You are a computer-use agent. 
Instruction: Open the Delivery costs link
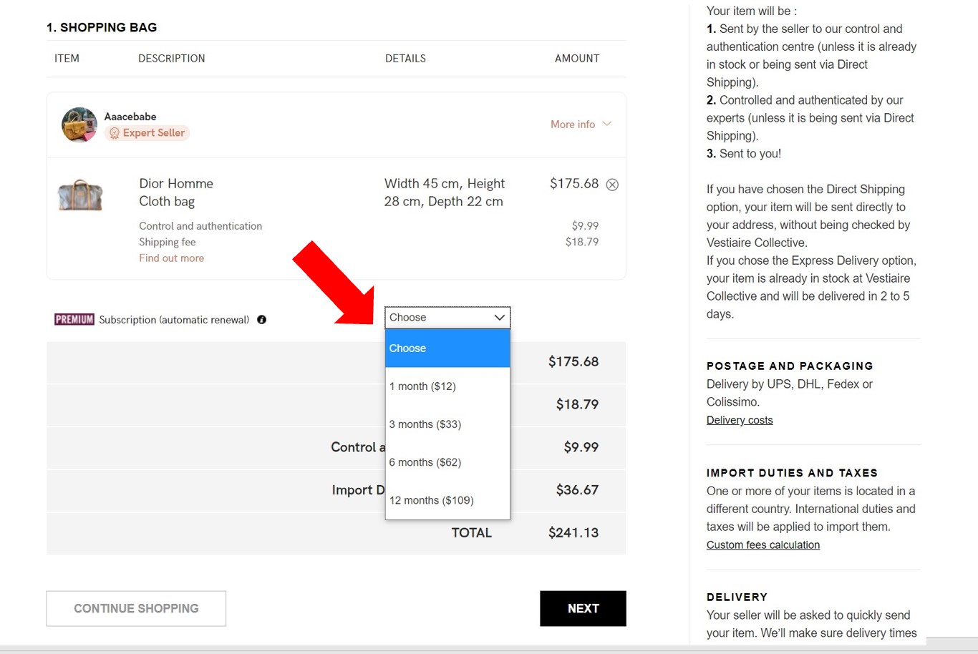pos(740,420)
